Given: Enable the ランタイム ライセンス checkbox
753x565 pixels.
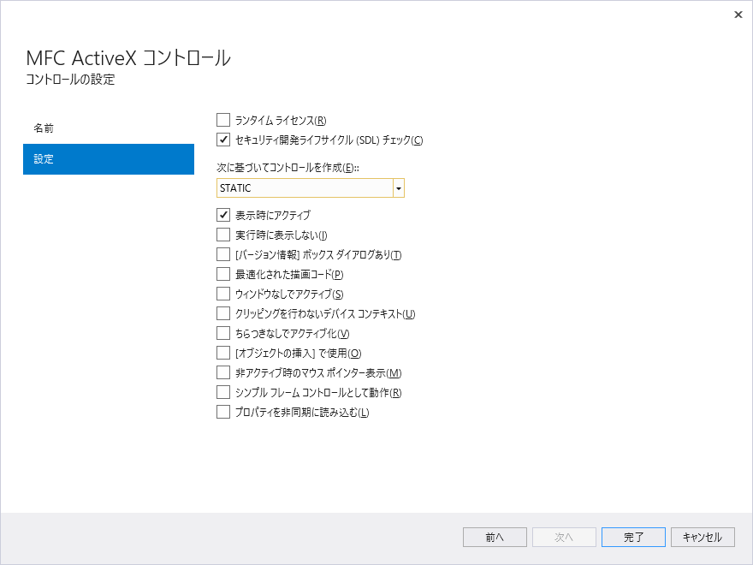Looking at the screenshot, I should click(x=223, y=120).
